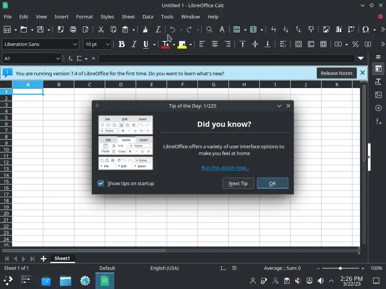Toggle Wrap Text button
This screenshot has width=386, height=289.
pos(283,44)
